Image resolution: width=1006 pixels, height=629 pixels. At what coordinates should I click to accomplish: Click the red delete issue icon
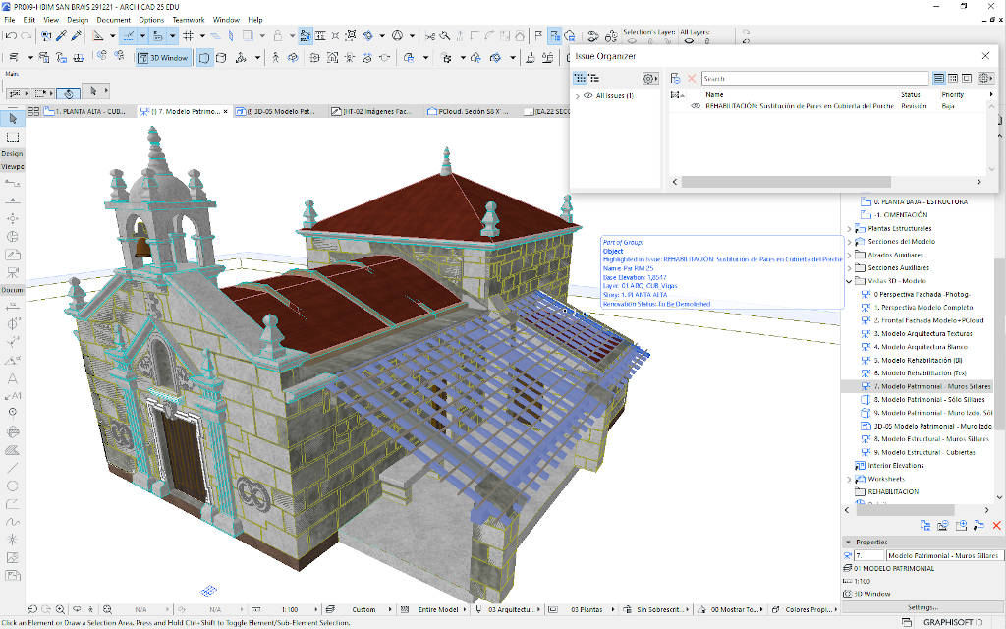coord(692,78)
